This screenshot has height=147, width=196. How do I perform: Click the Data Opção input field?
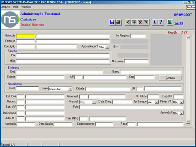pos(63,124)
